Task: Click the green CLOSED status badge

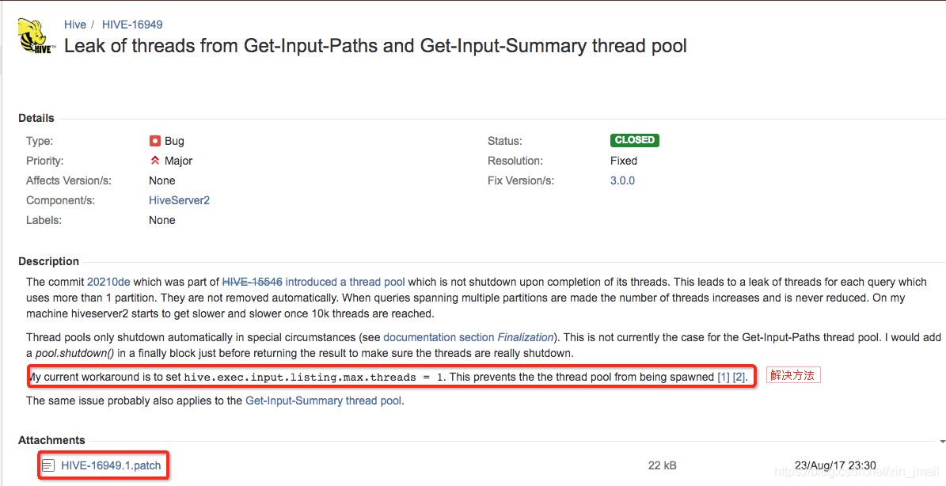Action: click(x=635, y=140)
